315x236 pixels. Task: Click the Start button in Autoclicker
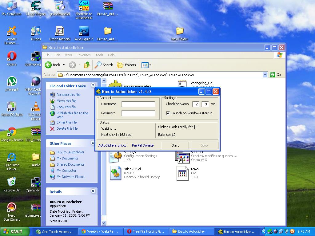tap(175, 145)
